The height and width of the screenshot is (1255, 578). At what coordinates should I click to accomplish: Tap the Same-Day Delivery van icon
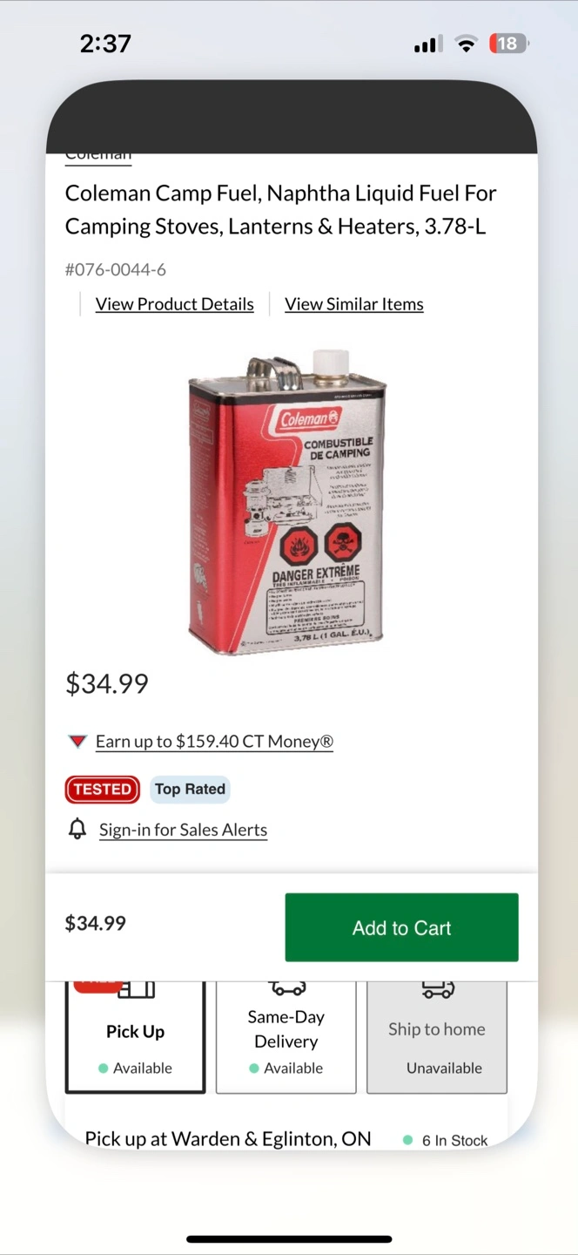(286, 988)
